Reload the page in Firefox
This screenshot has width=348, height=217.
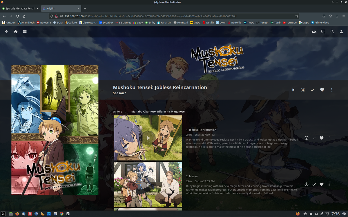tap(17, 16)
